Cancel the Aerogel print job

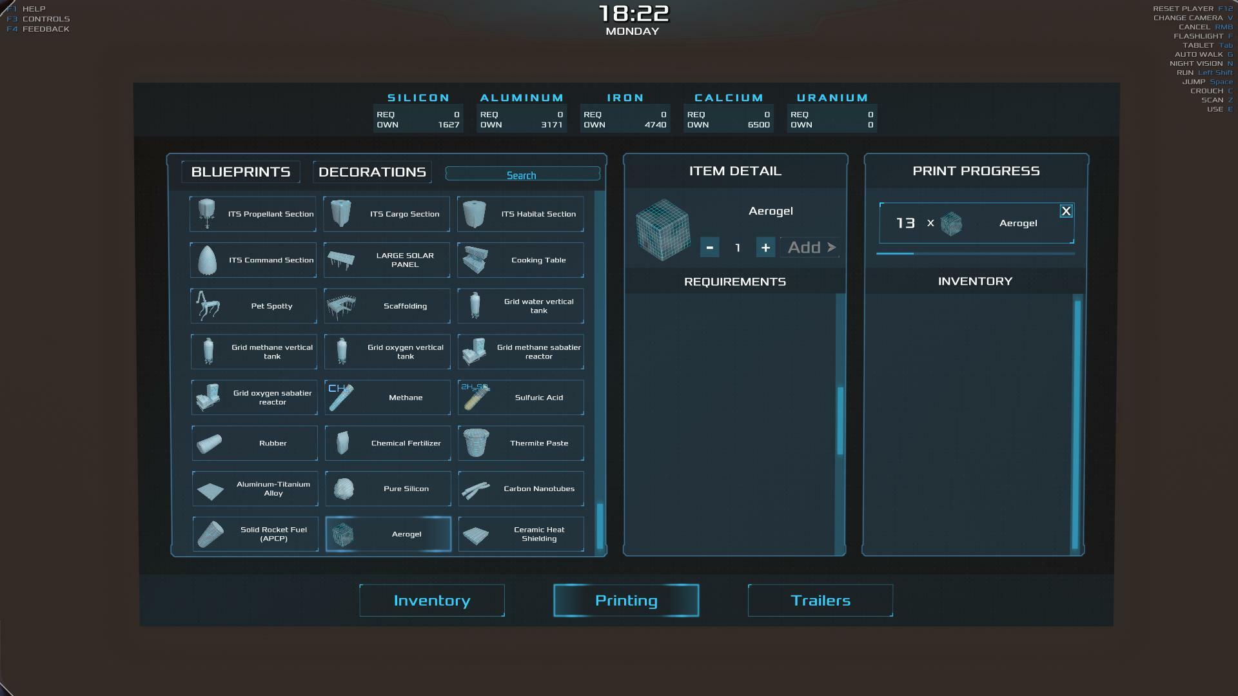(x=1066, y=211)
